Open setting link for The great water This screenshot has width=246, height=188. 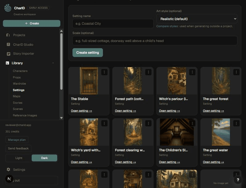tap(213, 162)
